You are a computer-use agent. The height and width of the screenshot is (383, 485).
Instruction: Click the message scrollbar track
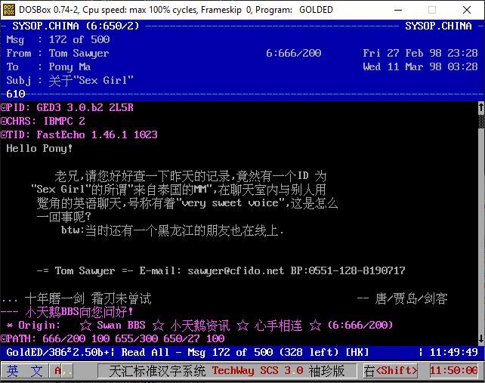pos(480,227)
